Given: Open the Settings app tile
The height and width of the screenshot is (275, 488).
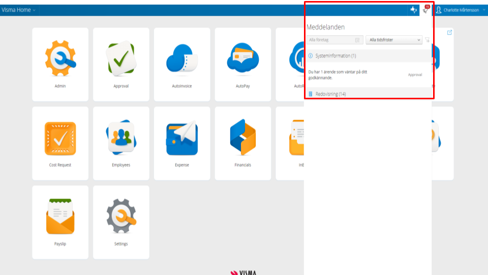Looking at the screenshot, I should [121, 223].
